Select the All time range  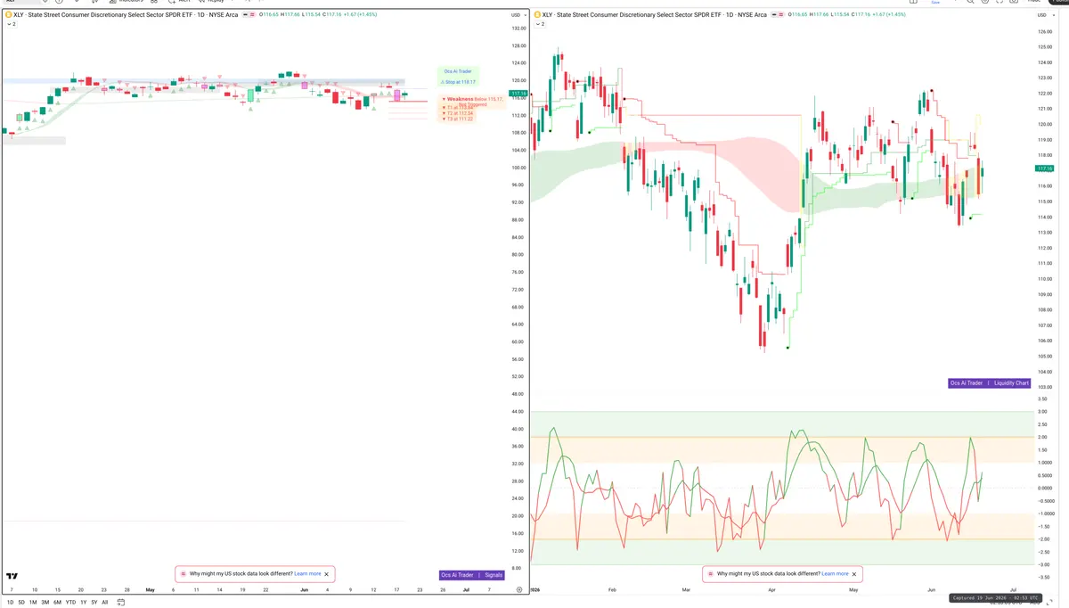point(105,603)
